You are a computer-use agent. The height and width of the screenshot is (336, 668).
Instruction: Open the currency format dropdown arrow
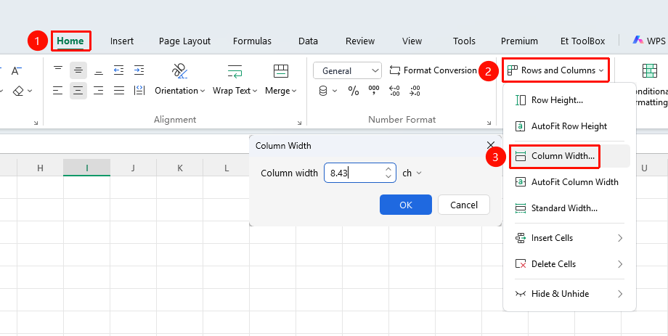(x=335, y=91)
